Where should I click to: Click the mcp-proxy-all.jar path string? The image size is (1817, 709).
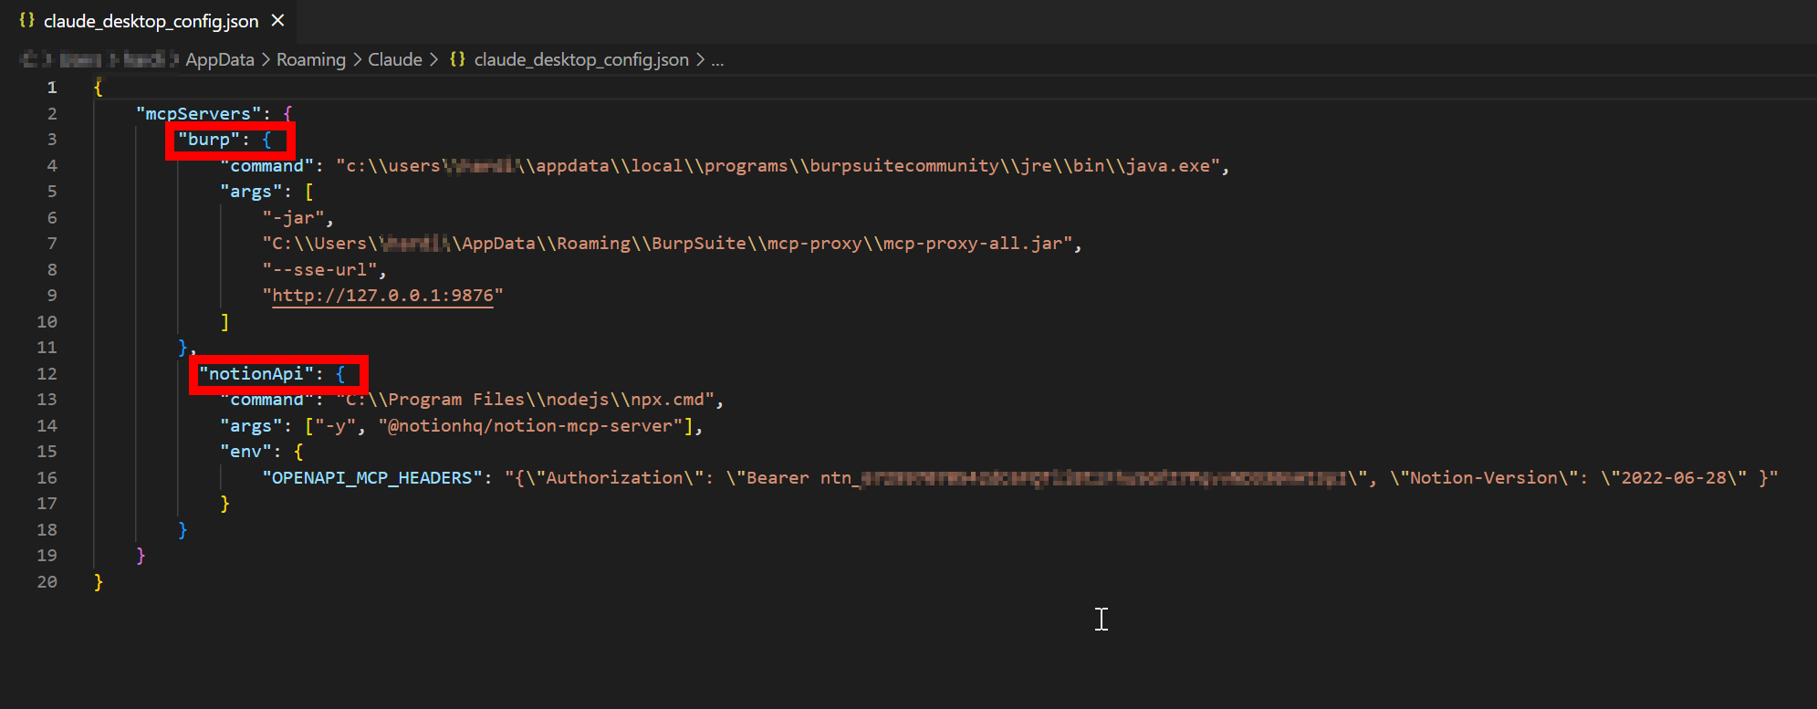click(x=667, y=244)
